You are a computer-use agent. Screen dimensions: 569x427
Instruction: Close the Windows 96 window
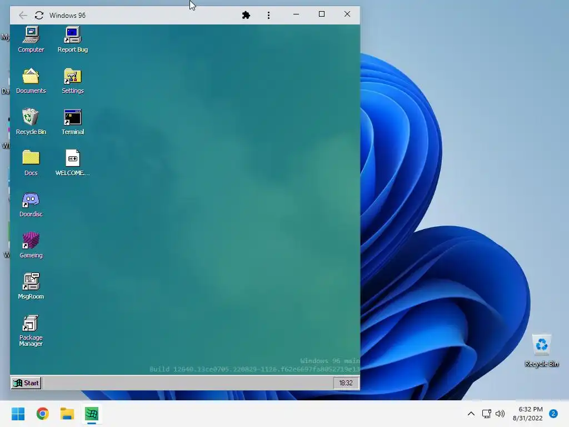(347, 14)
